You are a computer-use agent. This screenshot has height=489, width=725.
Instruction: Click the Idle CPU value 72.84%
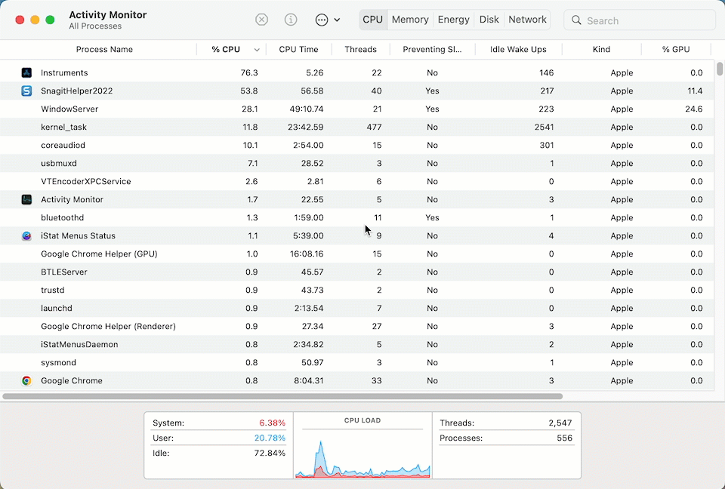coord(270,453)
